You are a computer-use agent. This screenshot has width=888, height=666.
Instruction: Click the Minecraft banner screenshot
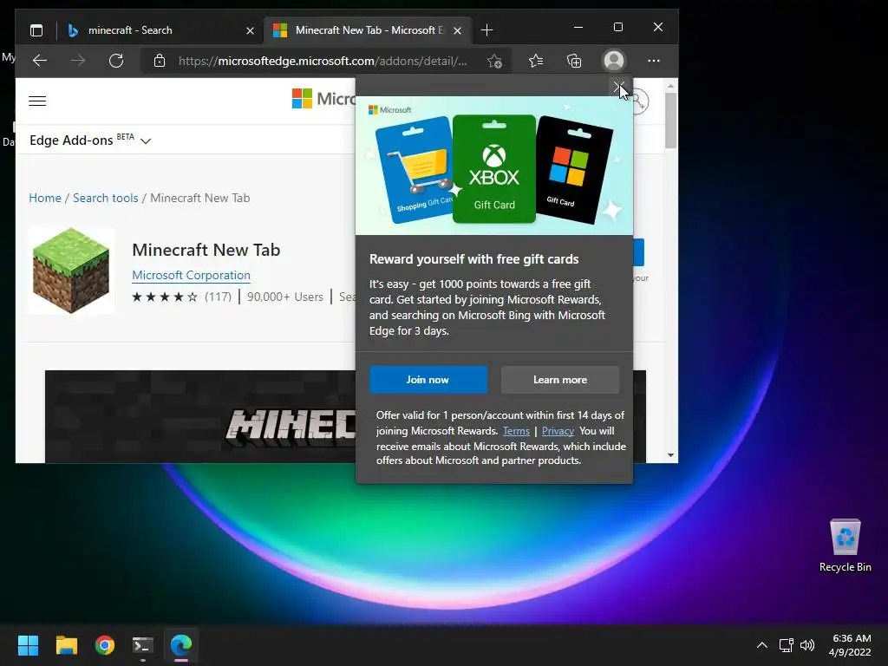tap(200, 416)
